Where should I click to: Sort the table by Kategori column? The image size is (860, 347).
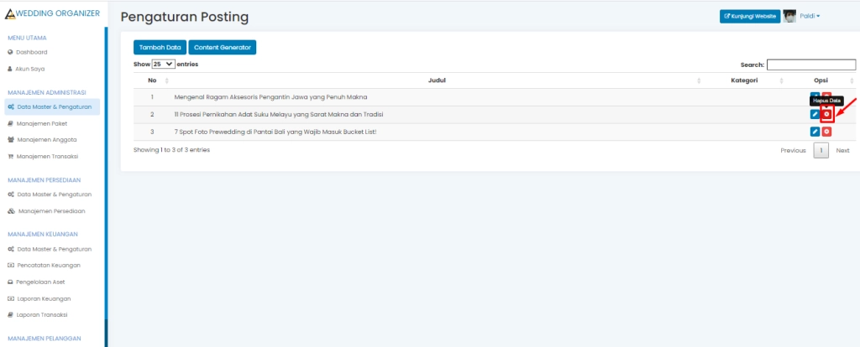pos(744,80)
